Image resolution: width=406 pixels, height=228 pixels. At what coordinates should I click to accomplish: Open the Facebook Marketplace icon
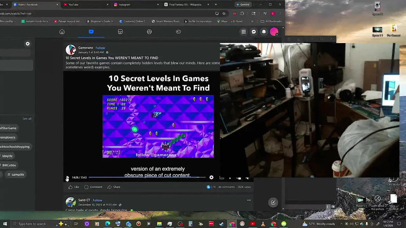[x=120, y=32]
